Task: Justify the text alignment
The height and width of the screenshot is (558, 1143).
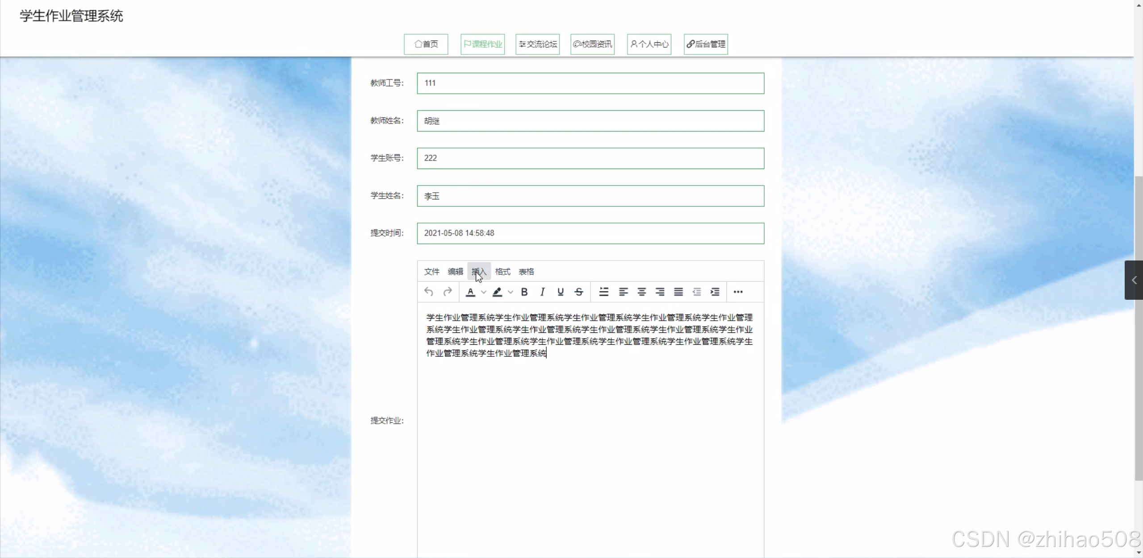Action: [678, 292]
